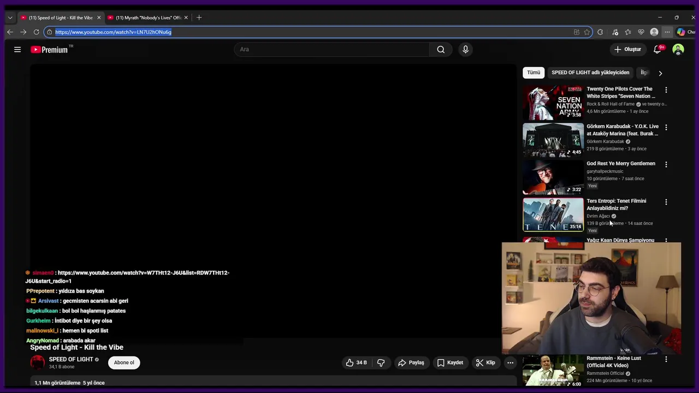Open the YouTube hamburger guide menu
699x393 pixels.
click(17, 50)
